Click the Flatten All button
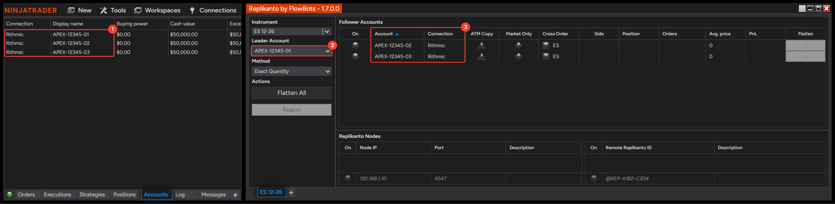Image resolution: width=835 pixels, height=204 pixels. 291,93
